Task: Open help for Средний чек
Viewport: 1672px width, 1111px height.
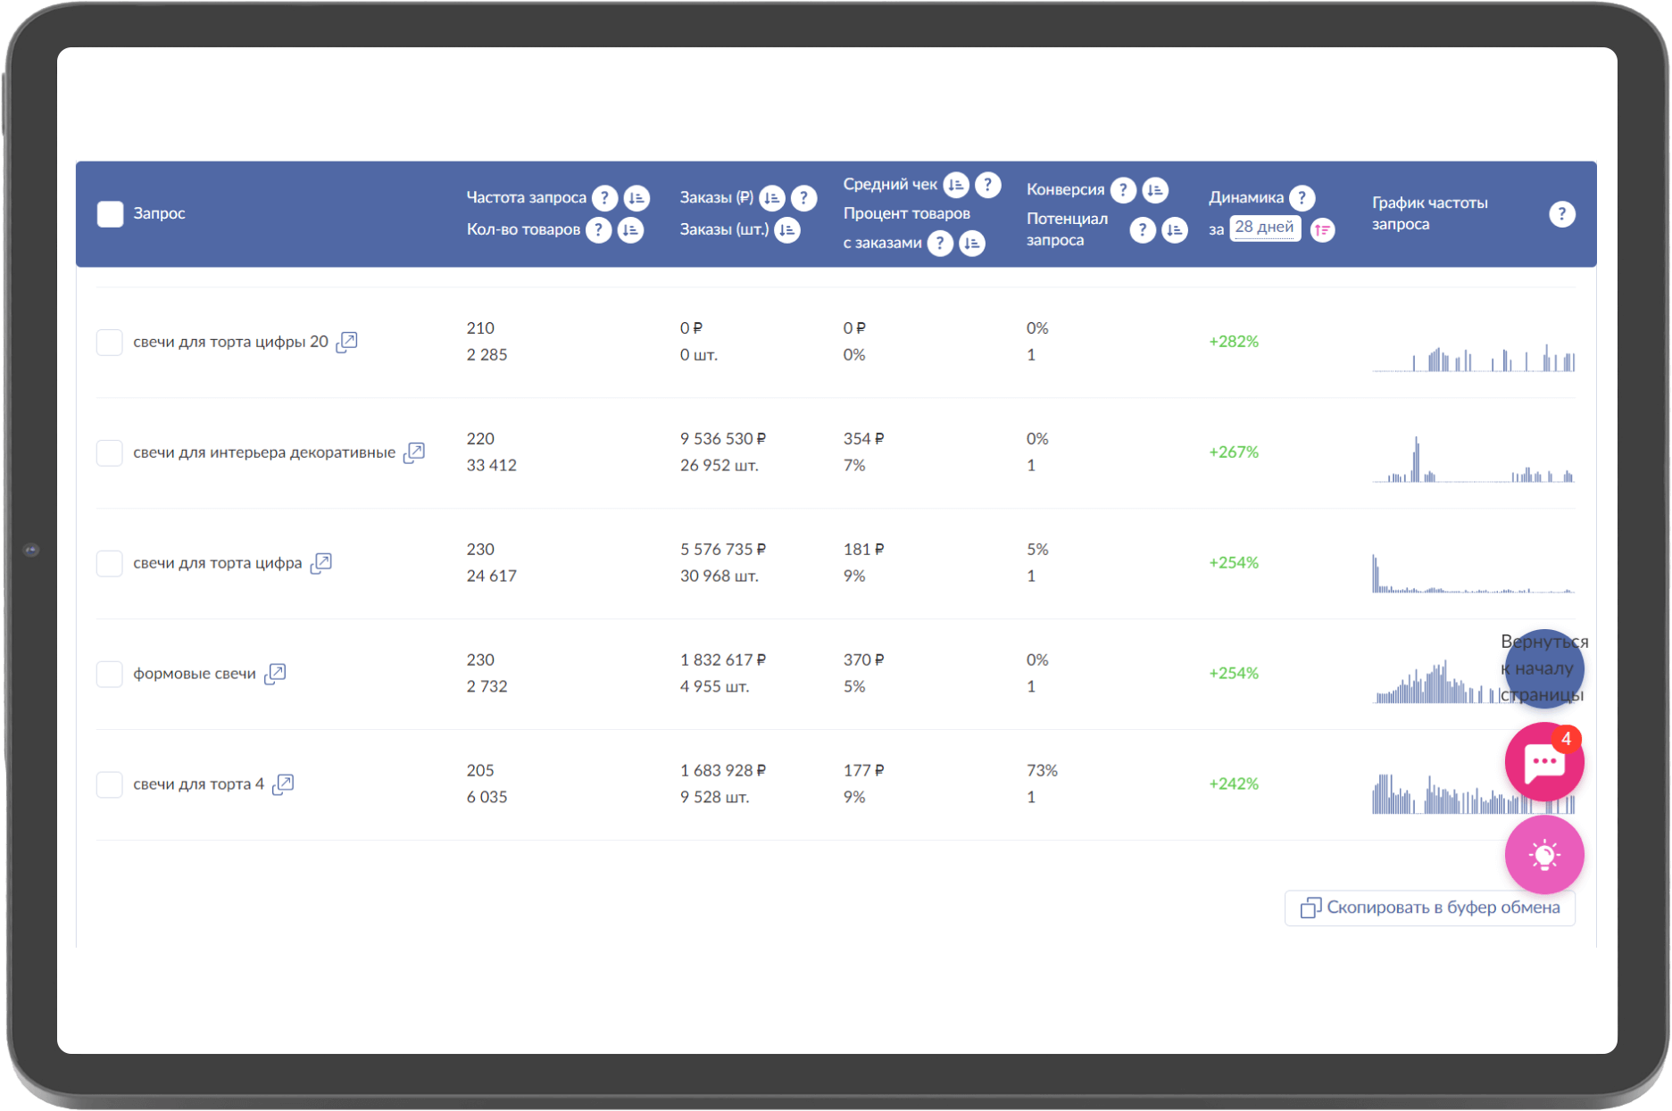Action: (987, 185)
